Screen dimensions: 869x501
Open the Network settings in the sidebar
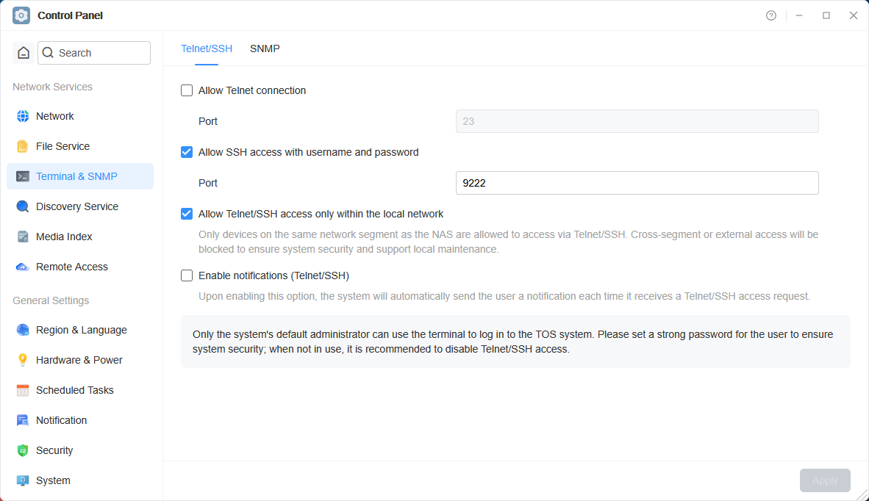tap(54, 116)
